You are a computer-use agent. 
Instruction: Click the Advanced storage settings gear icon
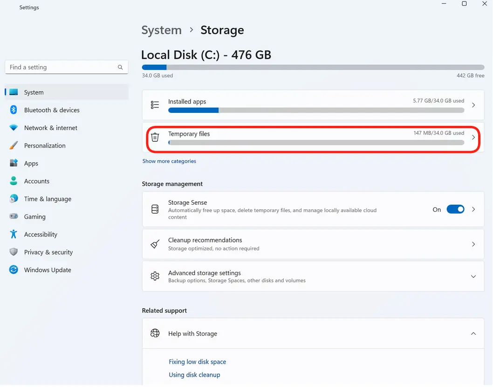155,276
